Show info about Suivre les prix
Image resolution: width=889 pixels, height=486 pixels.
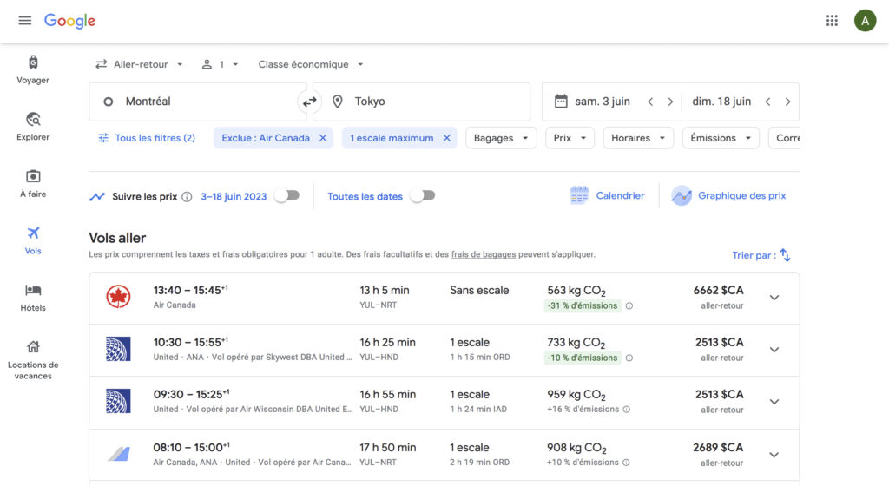tap(187, 197)
